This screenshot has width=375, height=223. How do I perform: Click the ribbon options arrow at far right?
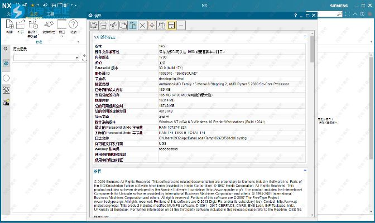pyautogui.click(x=371, y=42)
